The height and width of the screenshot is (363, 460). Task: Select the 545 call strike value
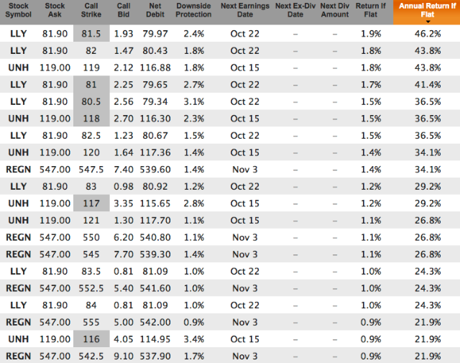point(91,254)
